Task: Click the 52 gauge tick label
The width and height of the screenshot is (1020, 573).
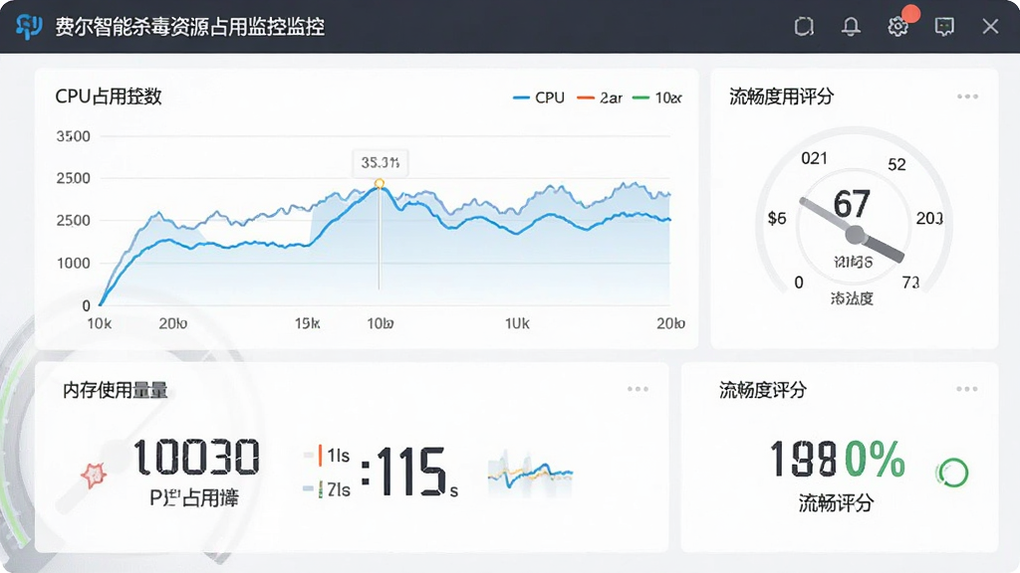Action: (x=897, y=164)
